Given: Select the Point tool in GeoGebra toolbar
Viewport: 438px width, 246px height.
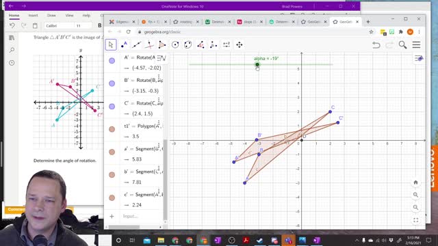Looking at the screenshot, I should 124,44.
